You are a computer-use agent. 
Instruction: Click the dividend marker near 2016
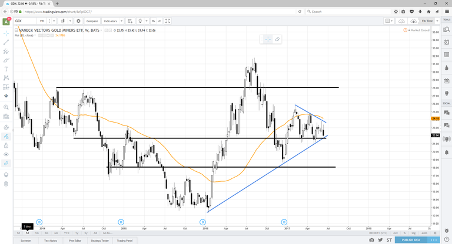[x=202, y=222]
